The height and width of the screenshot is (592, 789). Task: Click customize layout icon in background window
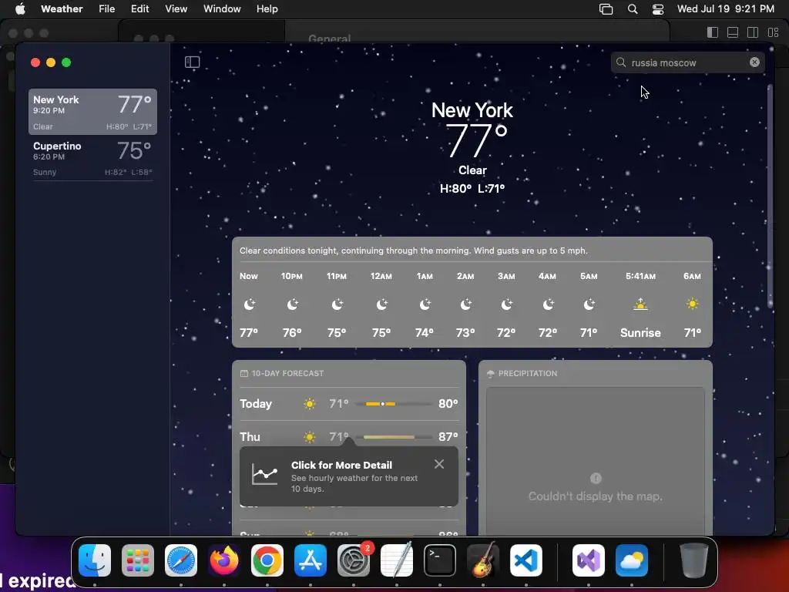774,32
